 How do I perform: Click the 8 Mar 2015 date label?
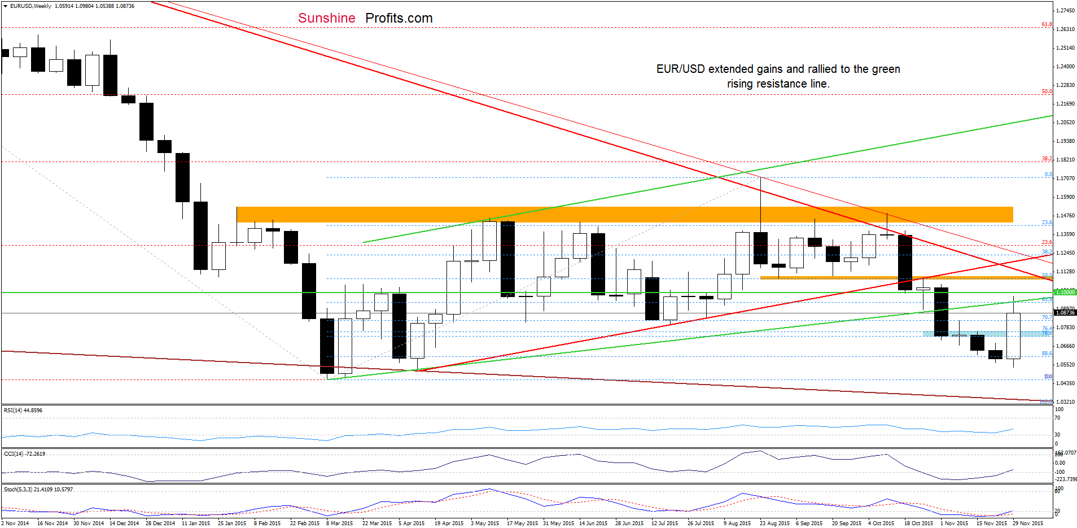(x=339, y=523)
